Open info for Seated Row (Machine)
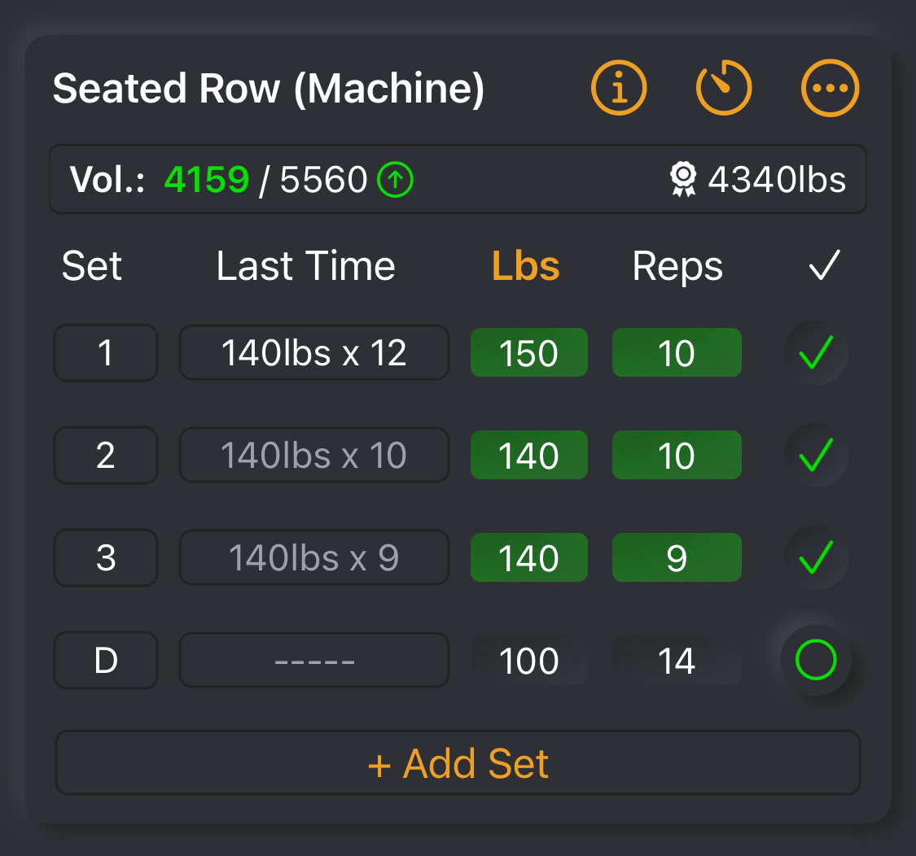Screen dimensions: 916x856 (x=619, y=88)
